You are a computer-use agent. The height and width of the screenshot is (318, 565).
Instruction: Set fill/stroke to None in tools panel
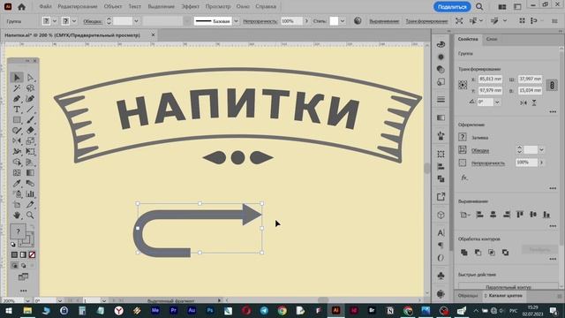coord(32,255)
